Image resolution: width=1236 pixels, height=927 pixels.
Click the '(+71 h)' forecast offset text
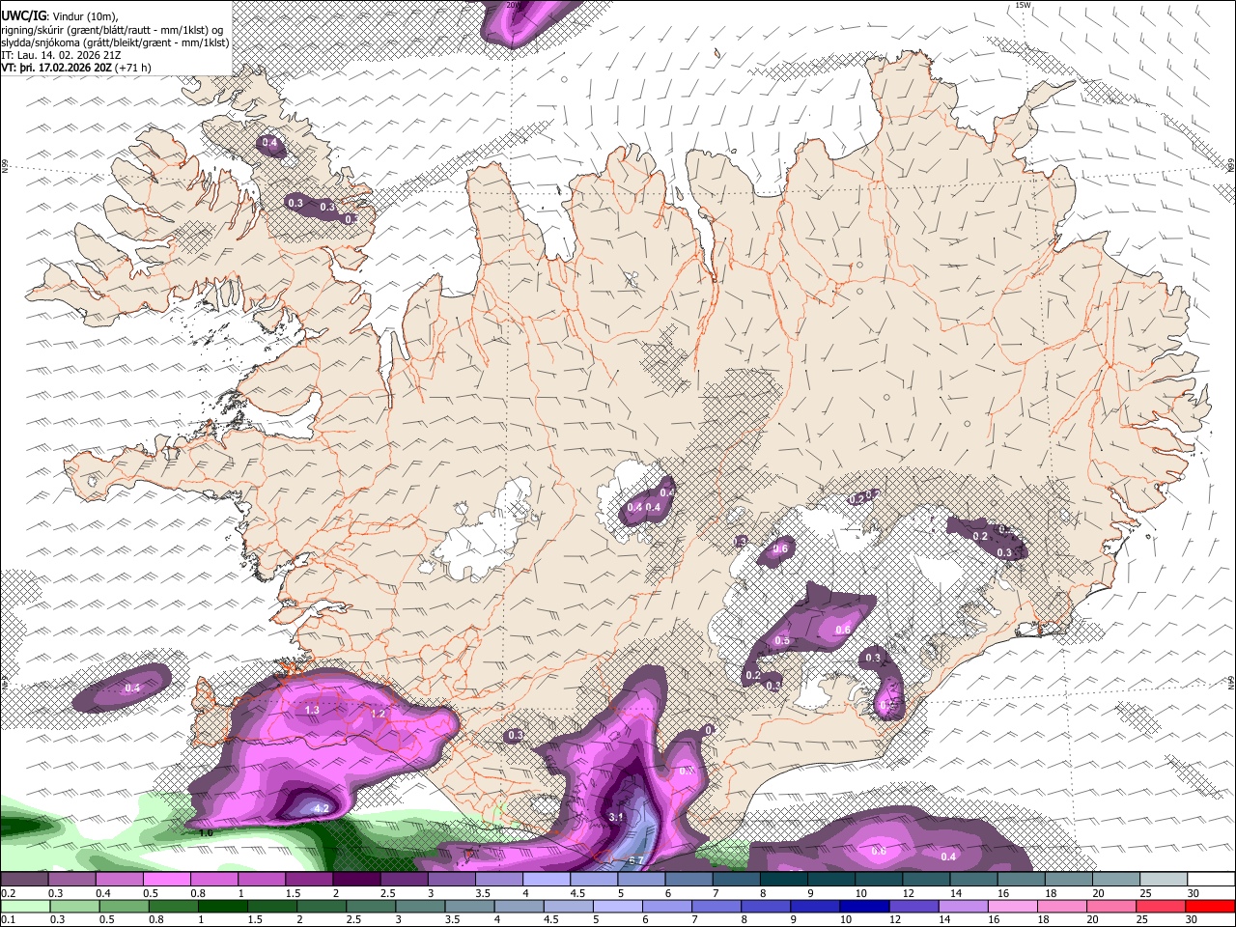pos(132,68)
